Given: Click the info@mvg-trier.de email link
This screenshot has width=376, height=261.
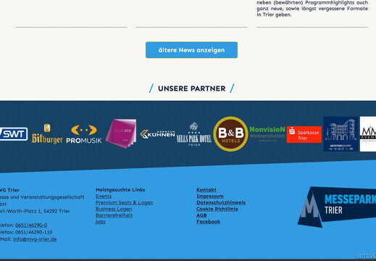Looking at the screenshot, I should pos(35,239).
